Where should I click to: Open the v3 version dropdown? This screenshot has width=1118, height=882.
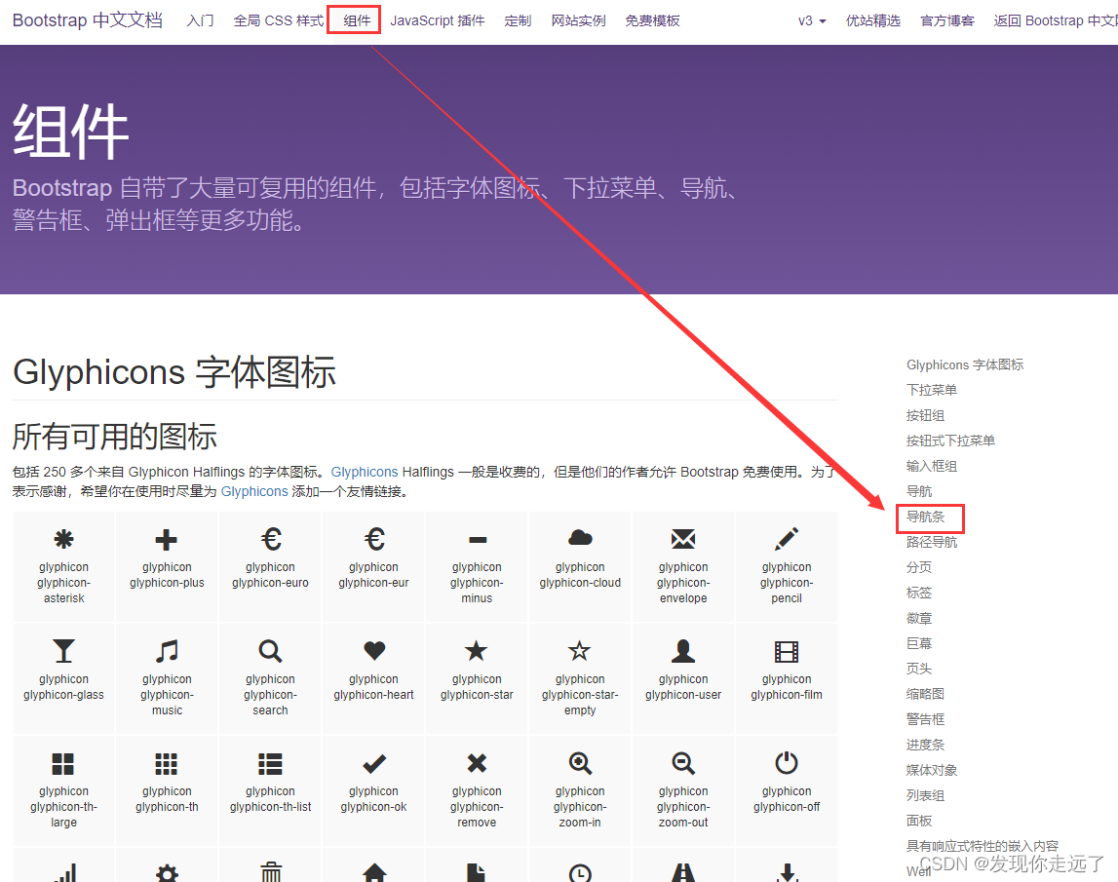pyautogui.click(x=812, y=19)
